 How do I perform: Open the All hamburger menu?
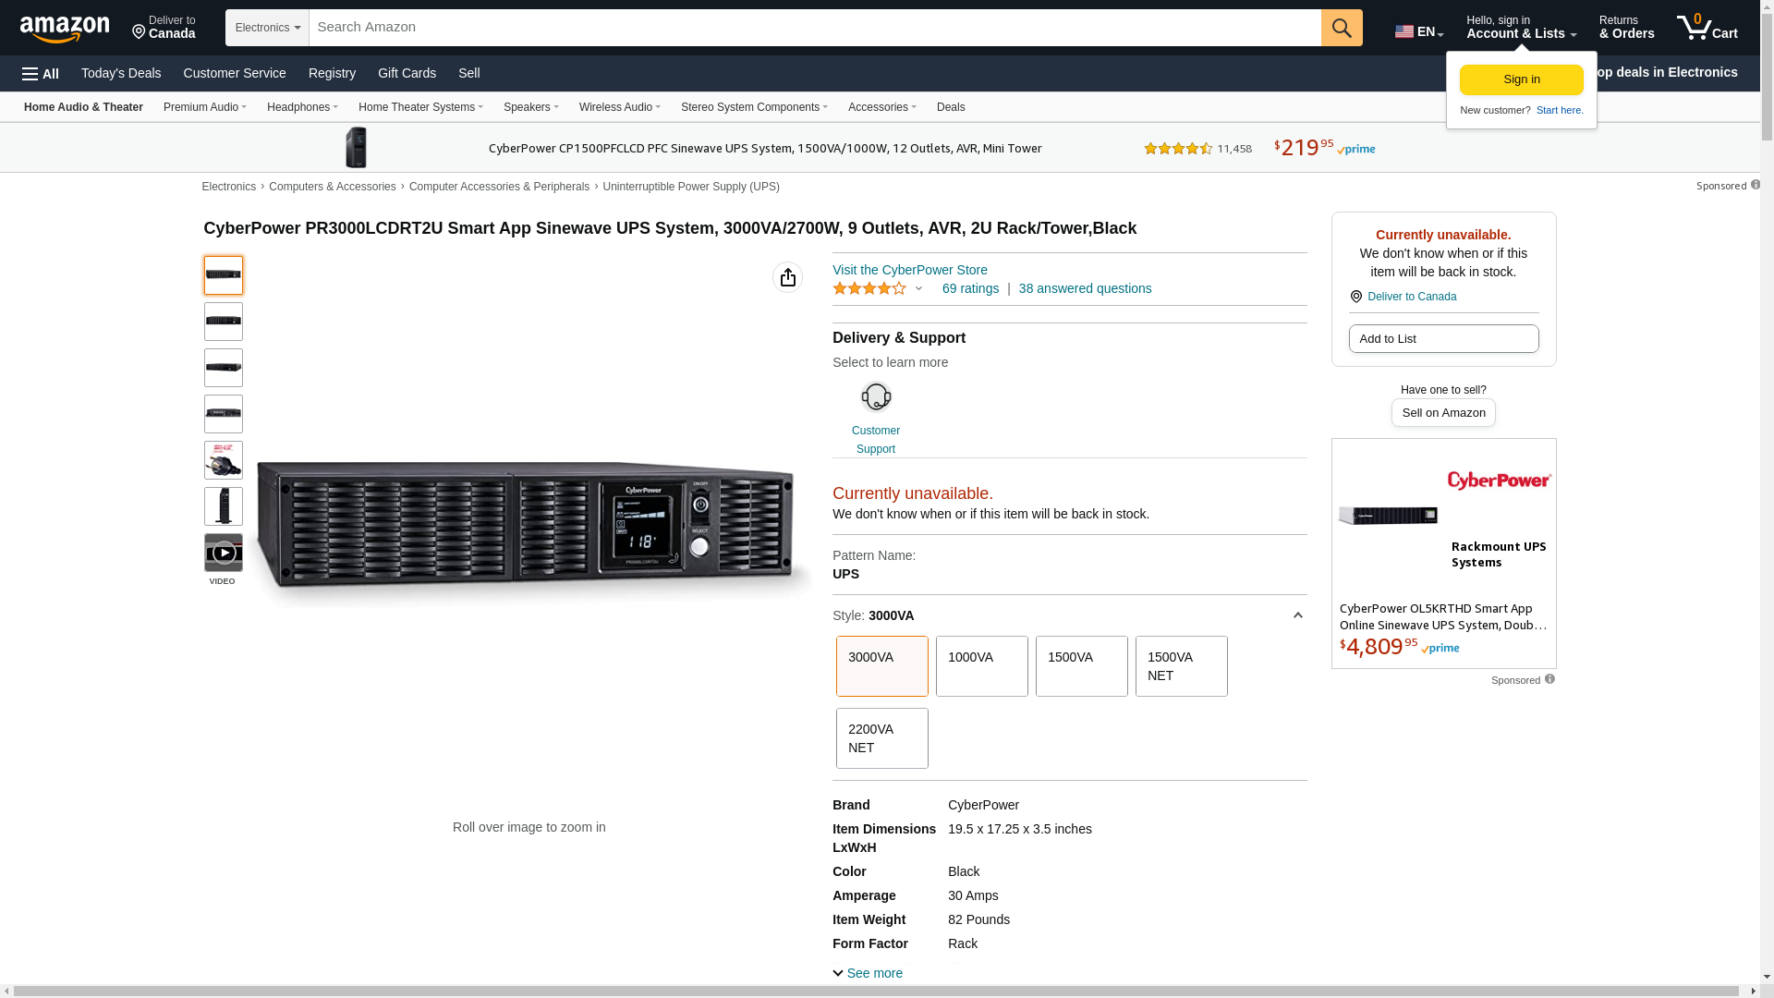(x=41, y=73)
